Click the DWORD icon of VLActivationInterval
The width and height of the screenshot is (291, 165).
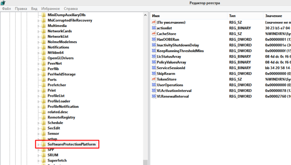[x=154, y=91]
